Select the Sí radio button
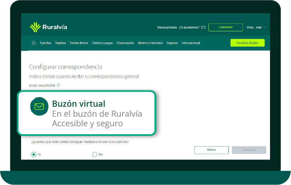This screenshot has width=291, height=185. (33, 154)
